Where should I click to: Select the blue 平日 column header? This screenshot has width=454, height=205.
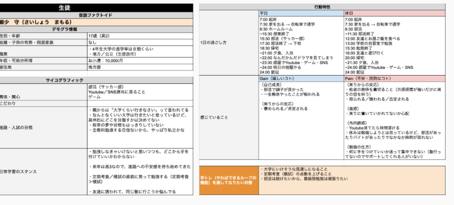301,13
